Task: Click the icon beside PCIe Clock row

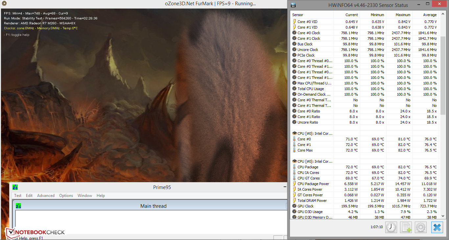Action: (295, 55)
